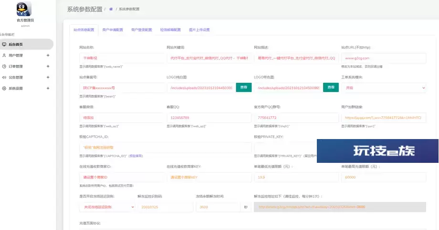Switch to the 商户申请配置 tab
Screen dimensions: 439x230
coord(113,30)
